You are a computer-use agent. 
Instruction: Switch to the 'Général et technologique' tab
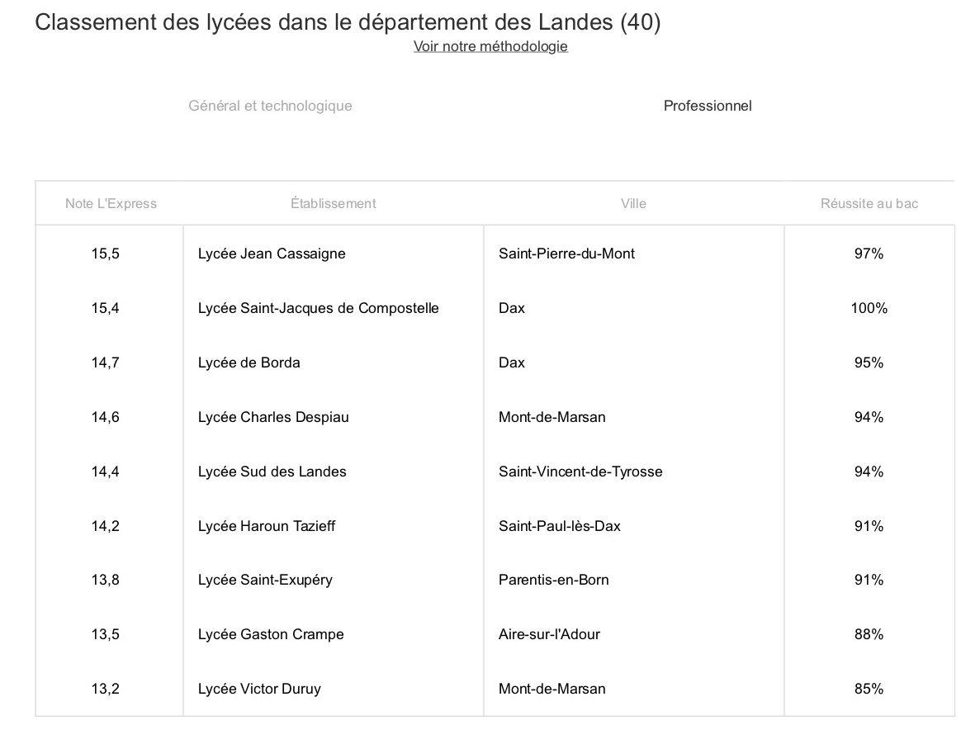pyautogui.click(x=270, y=106)
